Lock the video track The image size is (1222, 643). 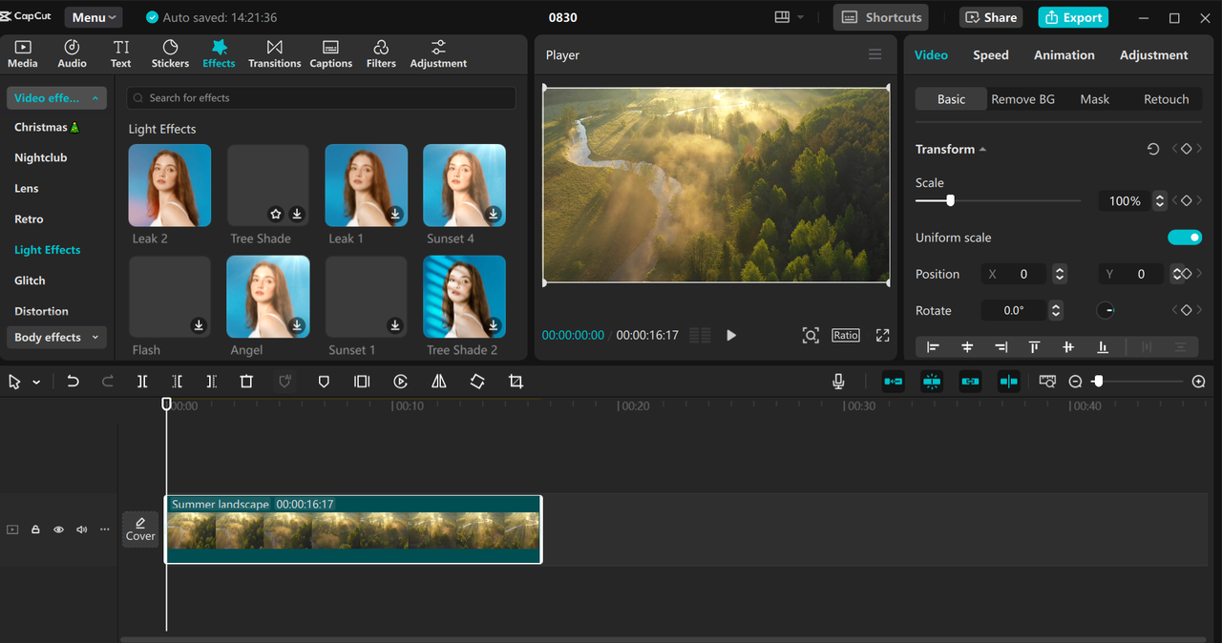(x=35, y=529)
